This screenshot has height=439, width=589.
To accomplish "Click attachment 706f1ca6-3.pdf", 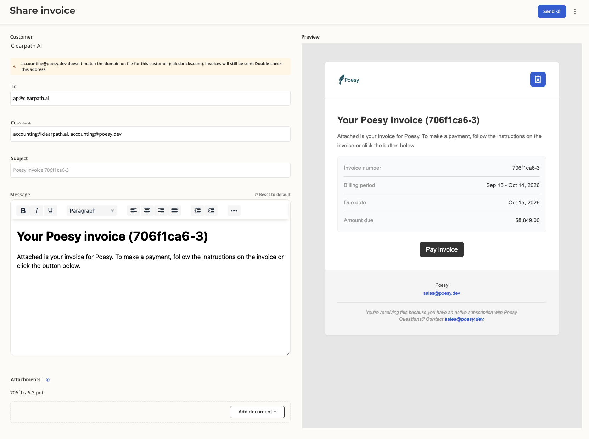I will coord(27,393).
